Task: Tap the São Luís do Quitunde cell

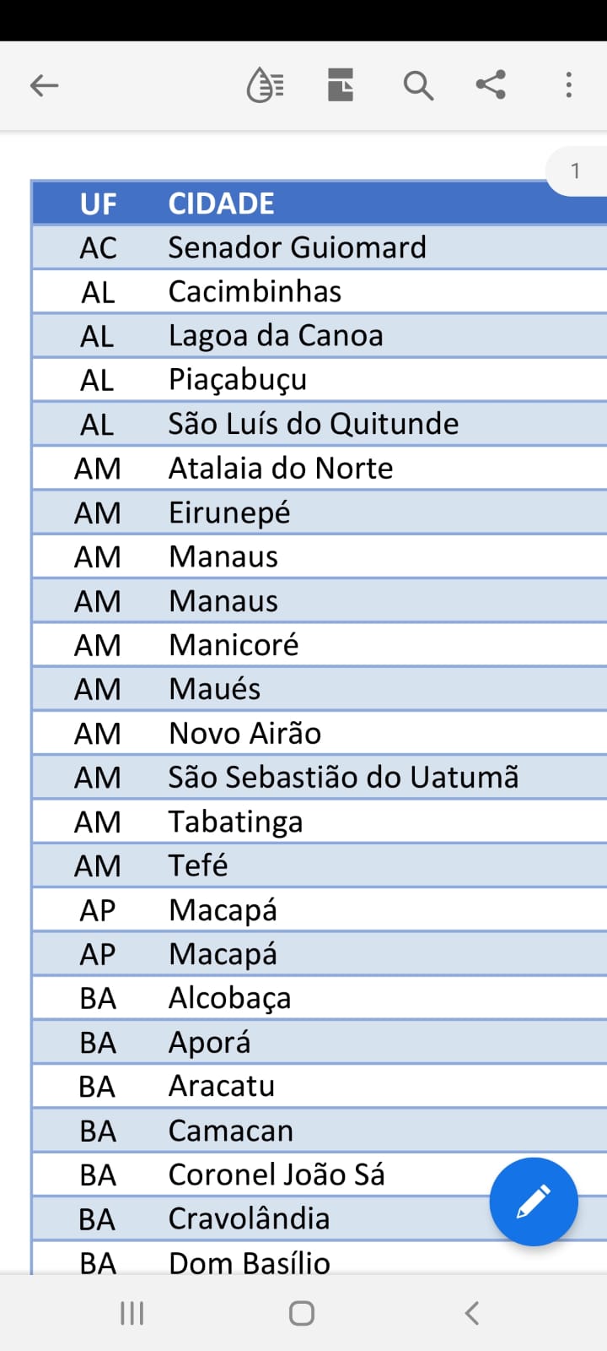Action: pos(314,424)
